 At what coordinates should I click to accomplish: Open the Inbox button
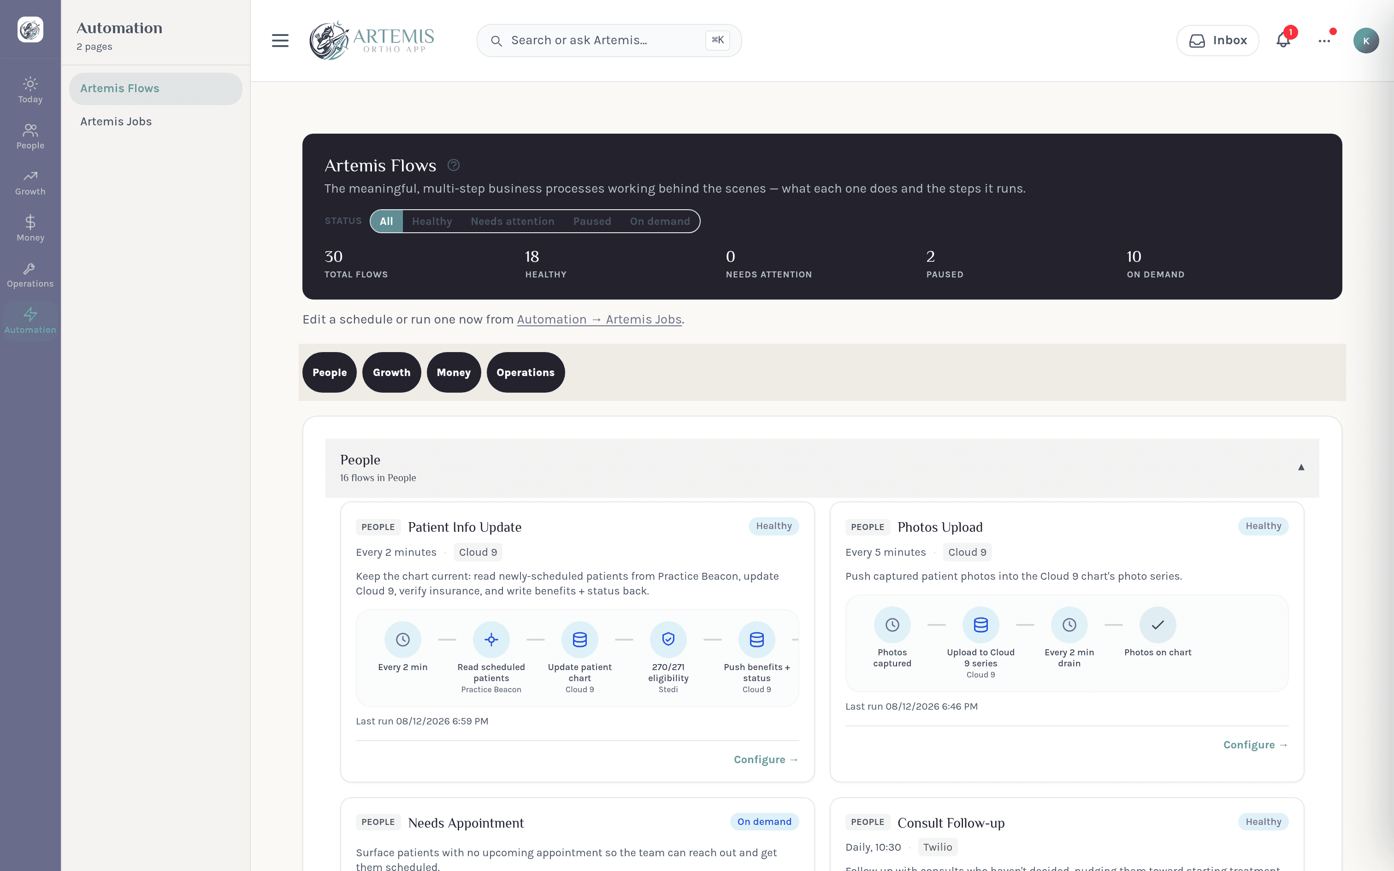[1218, 41]
